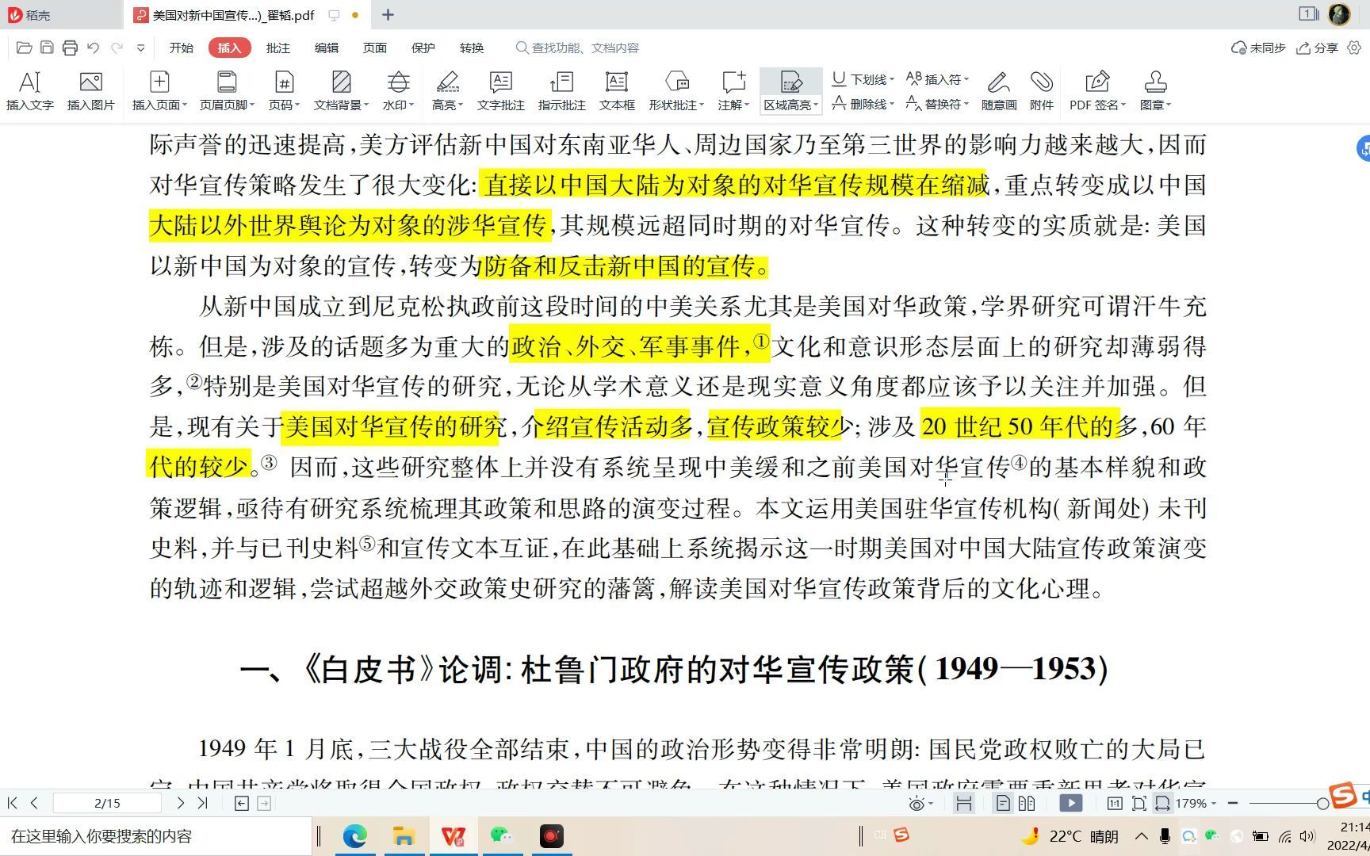Open the Insert Page dropdown

159,90
